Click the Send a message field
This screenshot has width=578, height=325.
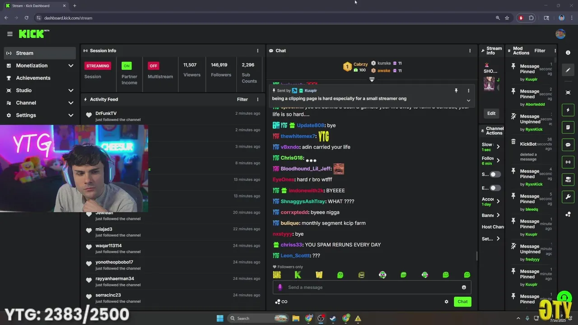point(372,288)
